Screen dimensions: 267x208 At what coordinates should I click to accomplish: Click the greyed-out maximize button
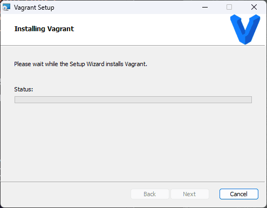coord(229,7)
